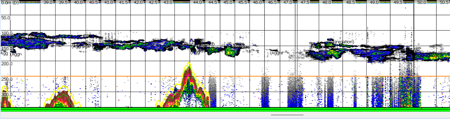Screen dimensions: 450x119
Task: Click the 42.0 distance marker
Action: coord(138,2)
